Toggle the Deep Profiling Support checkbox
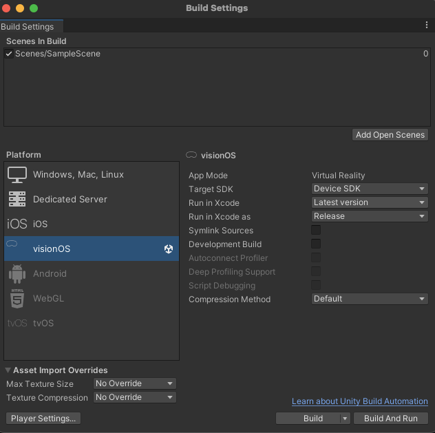The width and height of the screenshot is (435, 433). coord(316,271)
